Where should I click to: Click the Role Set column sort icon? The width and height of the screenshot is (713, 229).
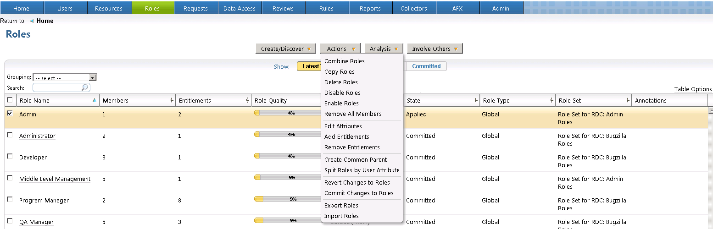(628, 101)
